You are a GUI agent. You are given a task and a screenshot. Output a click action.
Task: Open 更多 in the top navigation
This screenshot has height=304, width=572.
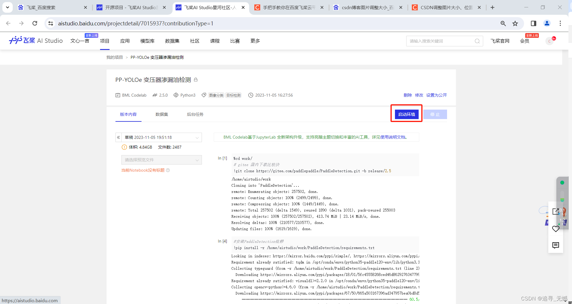[x=255, y=41]
